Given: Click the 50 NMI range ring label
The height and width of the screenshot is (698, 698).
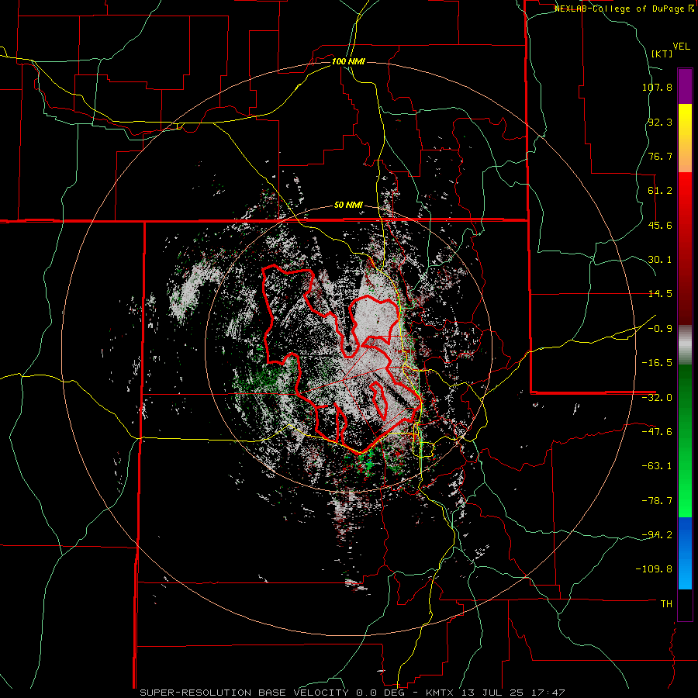Looking at the screenshot, I should point(348,206).
